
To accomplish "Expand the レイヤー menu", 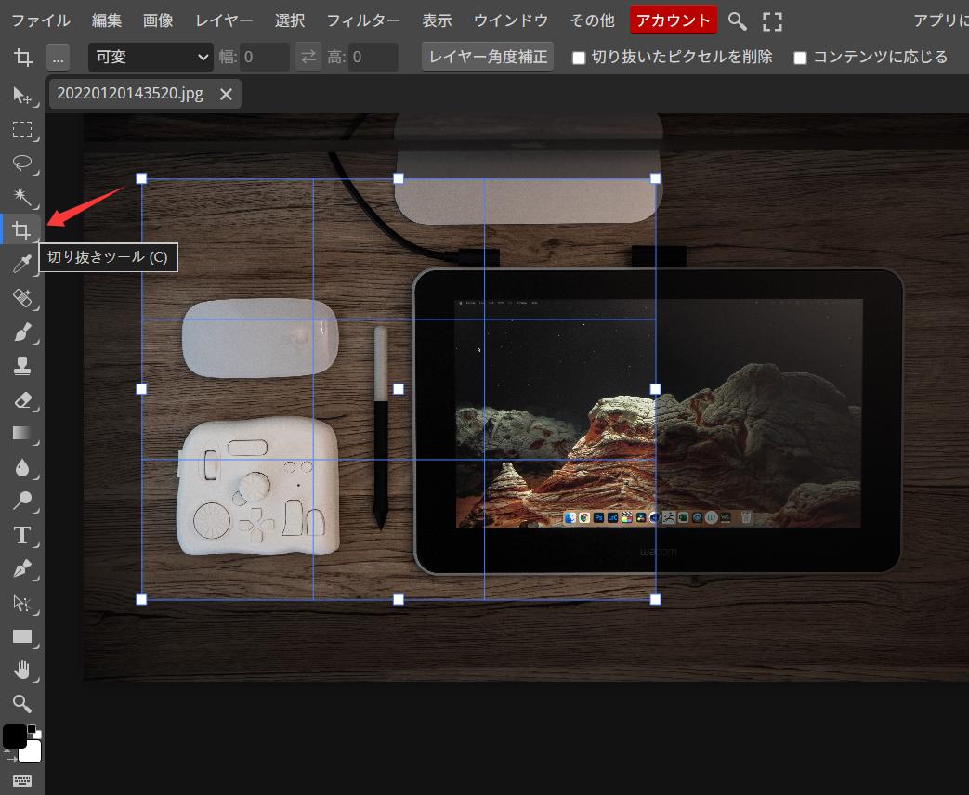I will (x=224, y=20).
